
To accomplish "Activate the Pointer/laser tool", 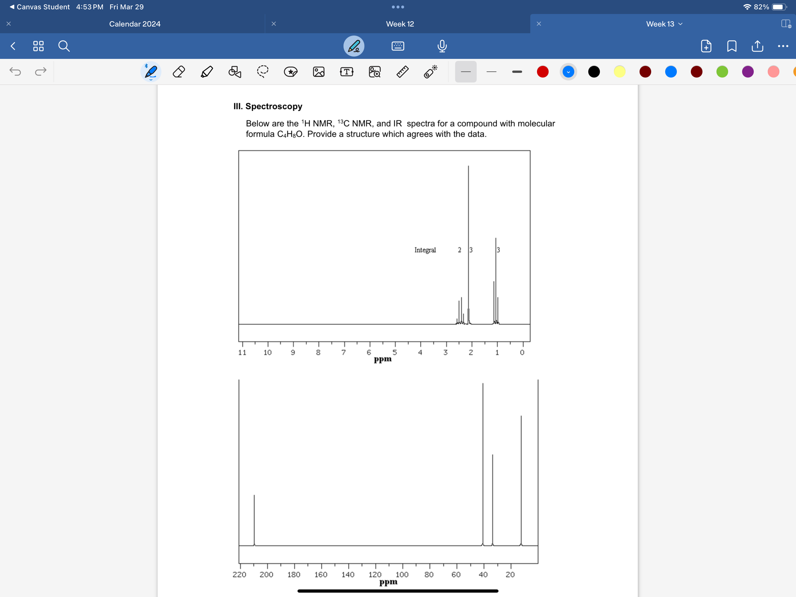I will coord(430,72).
